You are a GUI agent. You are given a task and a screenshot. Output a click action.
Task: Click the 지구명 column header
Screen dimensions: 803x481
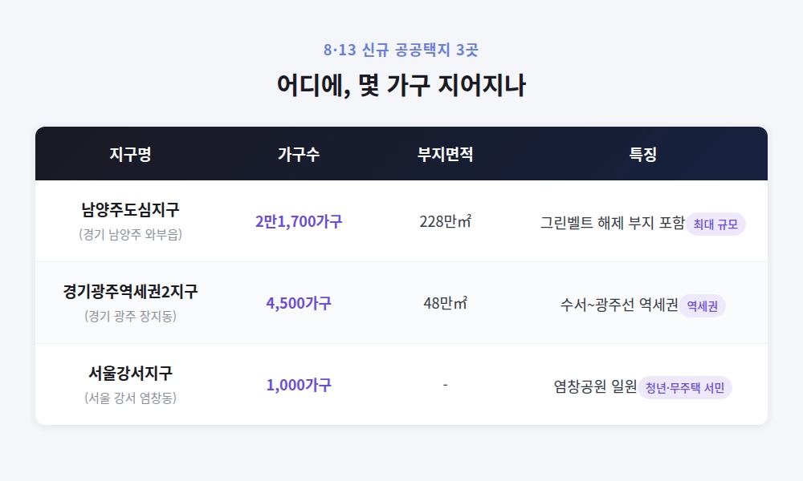click(130, 154)
